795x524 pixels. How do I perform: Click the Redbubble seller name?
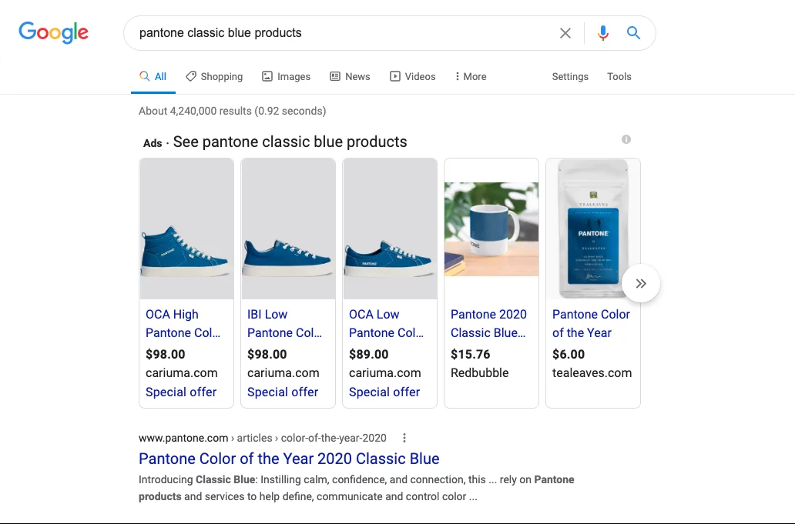pos(480,373)
